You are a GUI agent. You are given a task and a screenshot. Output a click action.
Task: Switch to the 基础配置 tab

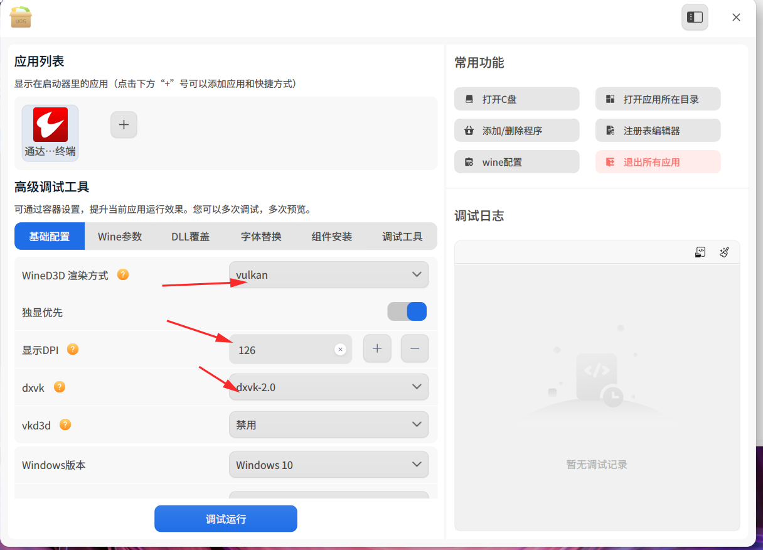(x=50, y=236)
